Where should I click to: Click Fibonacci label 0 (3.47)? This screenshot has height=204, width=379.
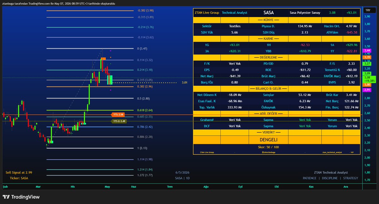point(142,49)
